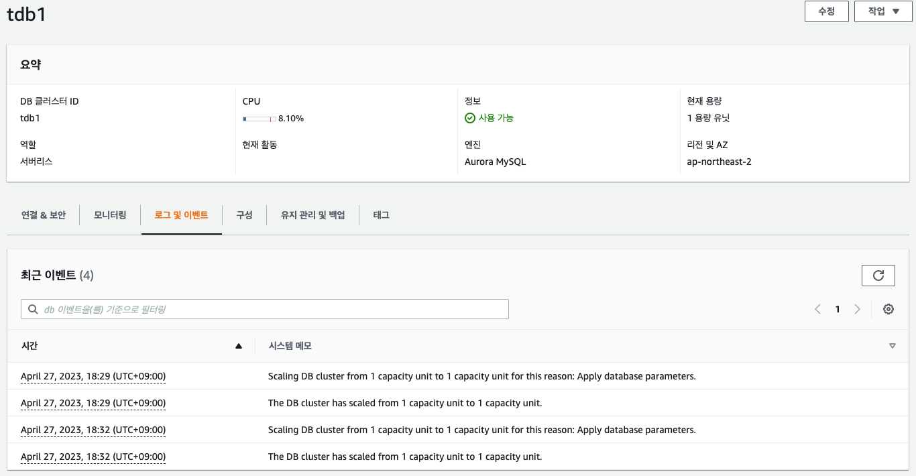Click first 18:29 timestamp, Scaling DB cluster row
Image resolution: width=916 pixels, height=476 pixels.
(93, 376)
